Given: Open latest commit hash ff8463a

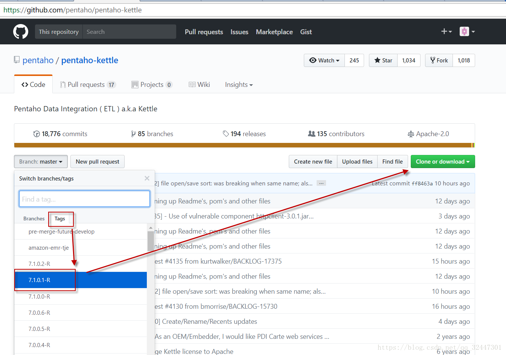Looking at the screenshot, I should tap(422, 184).
